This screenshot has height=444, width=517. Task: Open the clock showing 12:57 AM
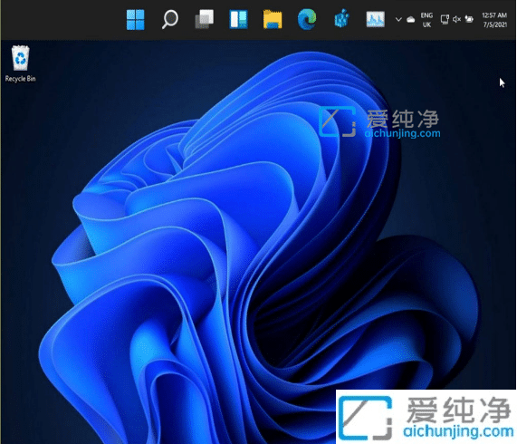(494, 20)
